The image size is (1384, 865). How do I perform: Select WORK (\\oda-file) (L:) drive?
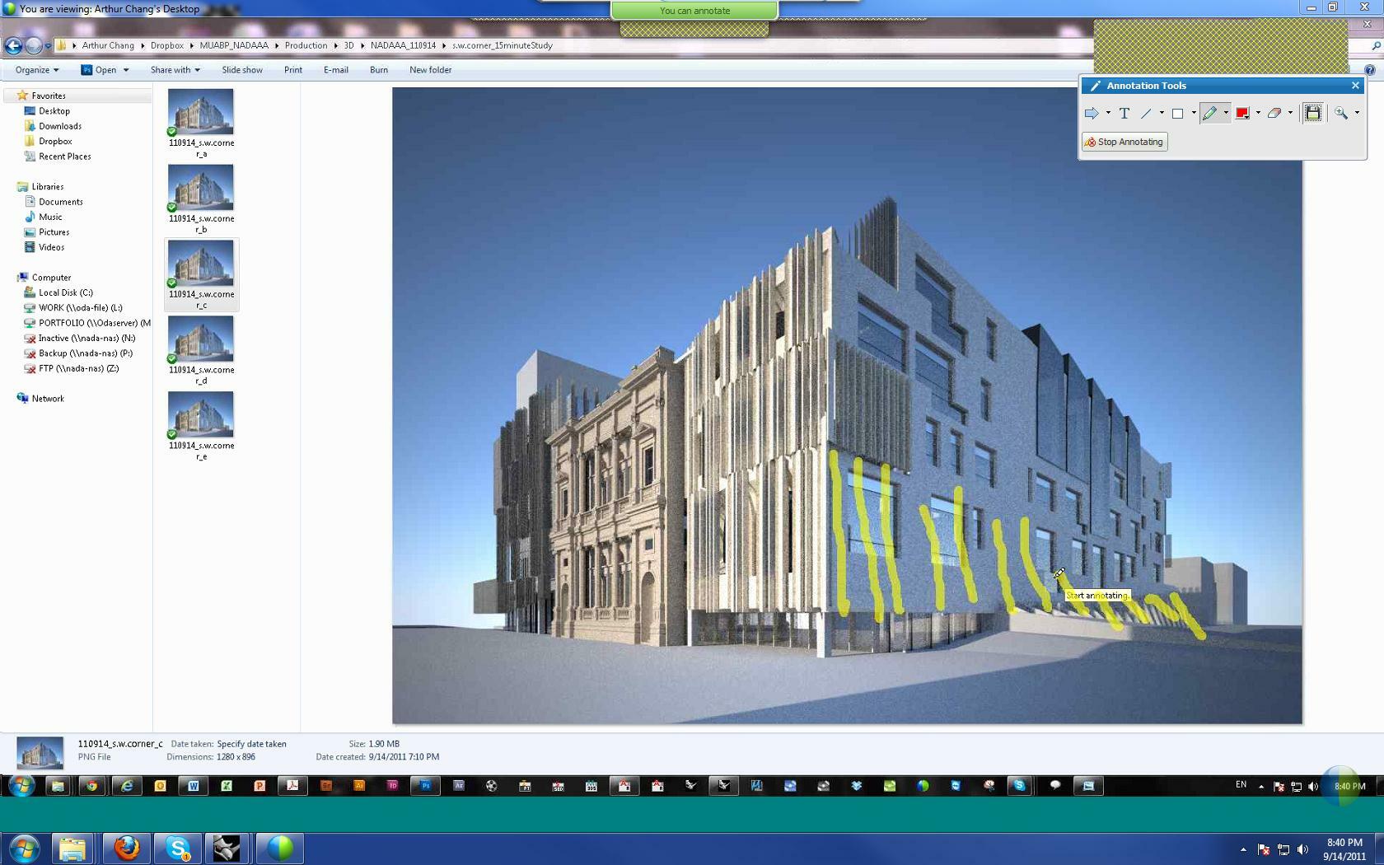click(x=80, y=308)
